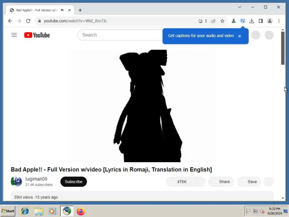Open Windows Media Player from taskbar
289x217 pixels.
(x=52, y=211)
